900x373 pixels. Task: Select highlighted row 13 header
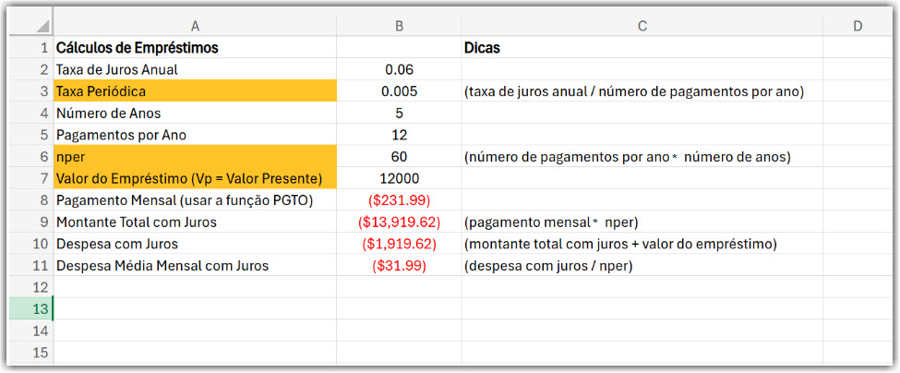[x=31, y=308]
